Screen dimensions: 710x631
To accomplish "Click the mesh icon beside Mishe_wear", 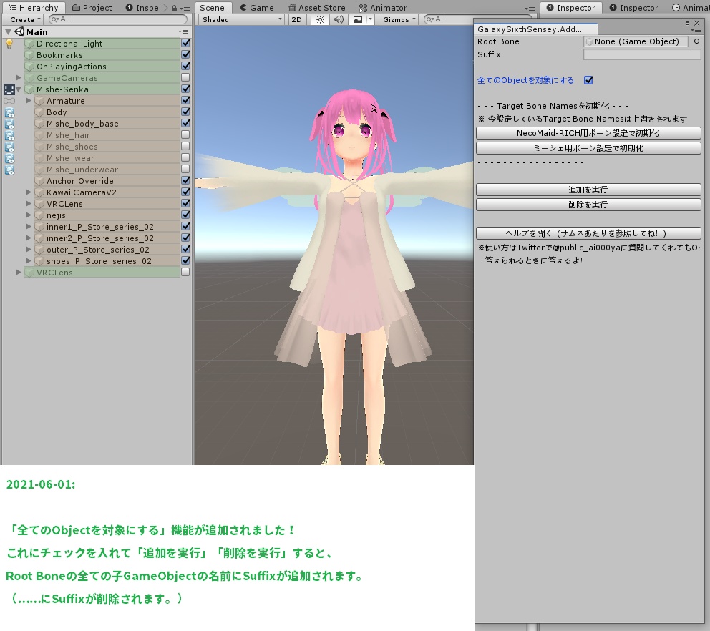I will 9,158.
